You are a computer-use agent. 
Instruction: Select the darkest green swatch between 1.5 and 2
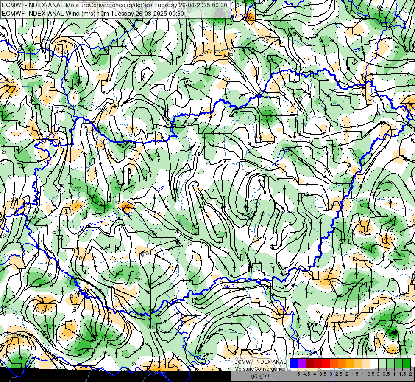pos(406,363)
